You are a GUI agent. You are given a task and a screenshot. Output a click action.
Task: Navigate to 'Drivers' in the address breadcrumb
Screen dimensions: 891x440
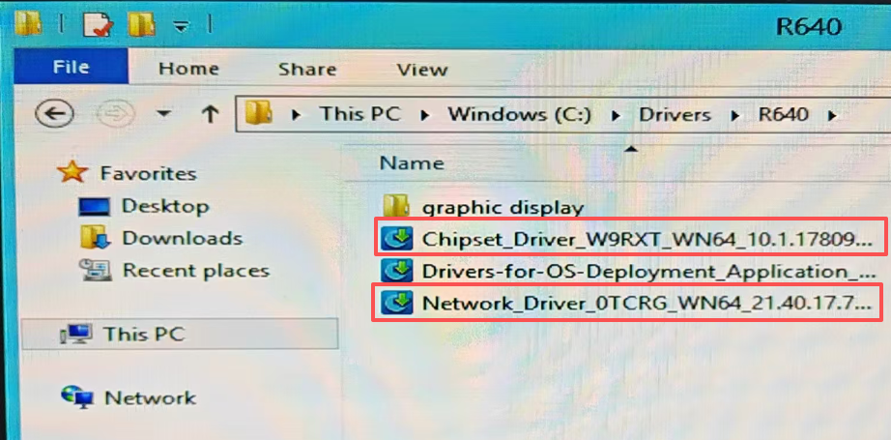coord(675,114)
